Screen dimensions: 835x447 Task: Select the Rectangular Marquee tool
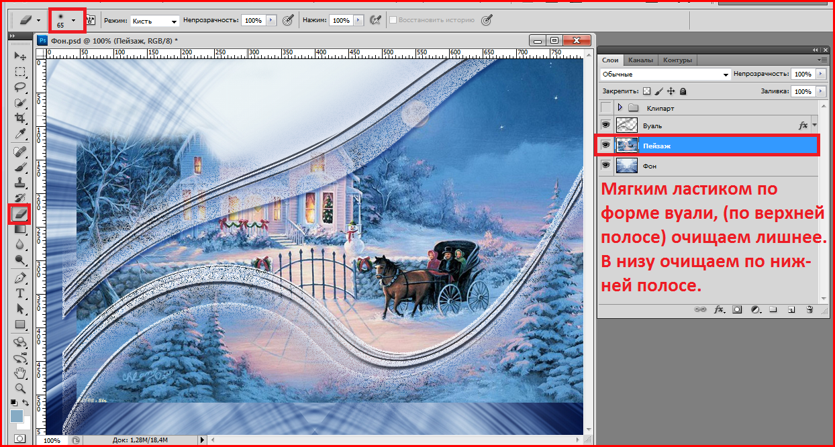pyautogui.click(x=20, y=72)
